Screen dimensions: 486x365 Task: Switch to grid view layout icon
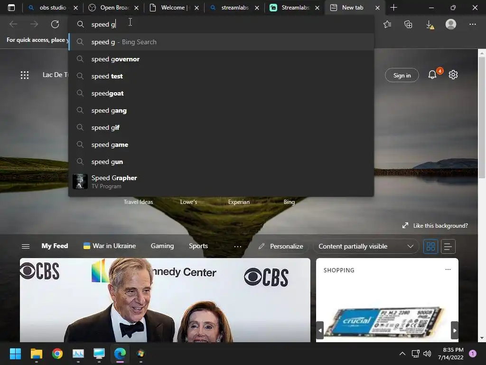coord(430,247)
